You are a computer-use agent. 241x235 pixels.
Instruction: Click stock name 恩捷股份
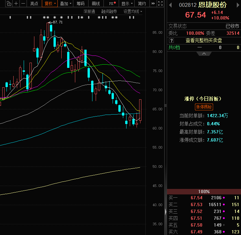(x=212, y=5)
